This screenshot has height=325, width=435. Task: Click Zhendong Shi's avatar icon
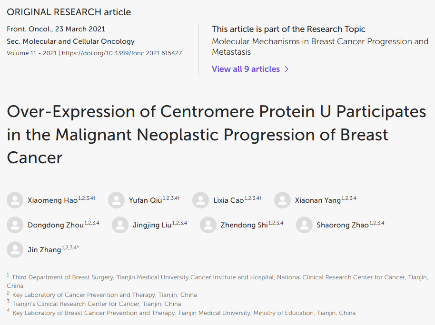click(x=208, y=225)
